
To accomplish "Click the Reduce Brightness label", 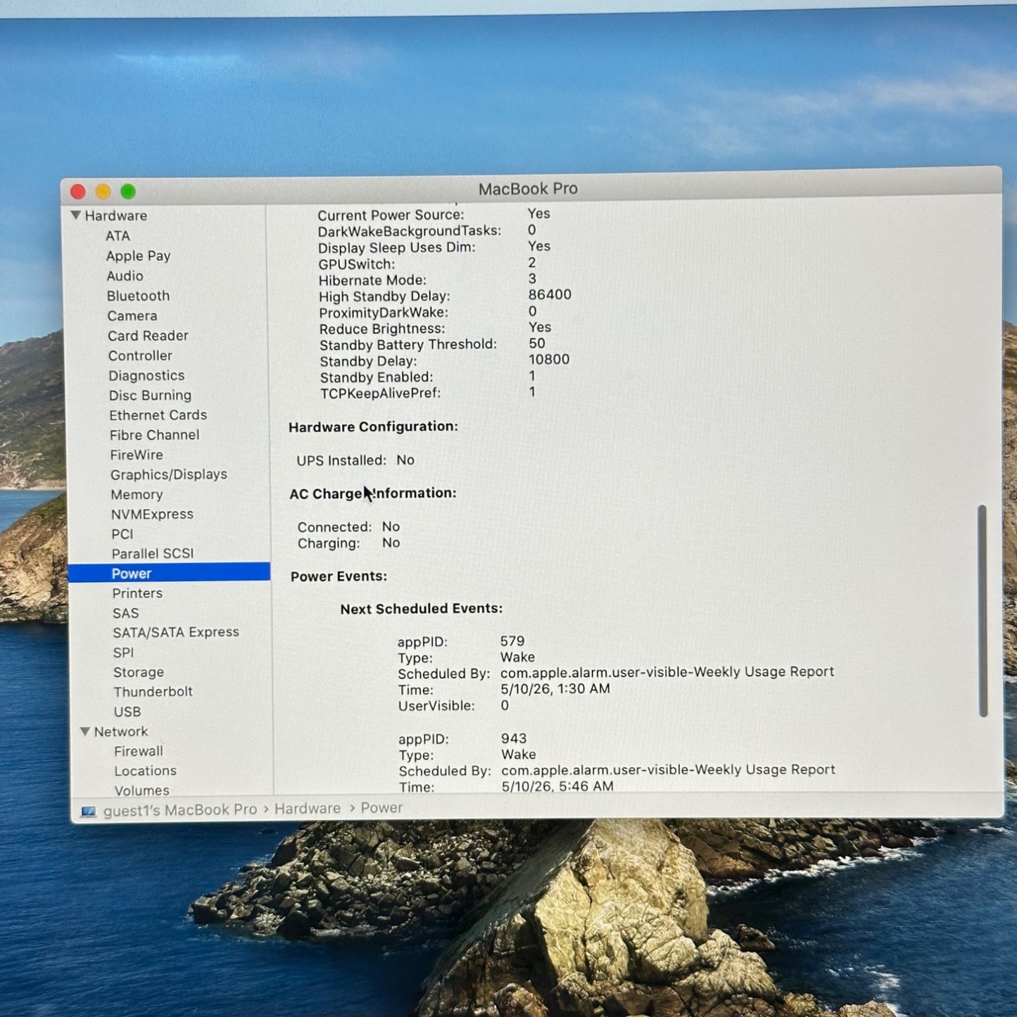I will 382,329.
